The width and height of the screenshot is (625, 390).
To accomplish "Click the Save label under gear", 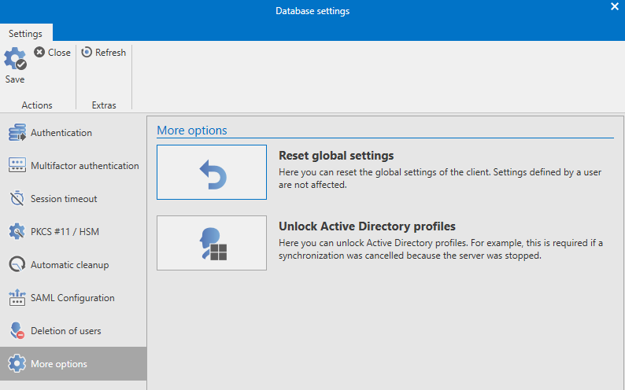I will pos(15,79).
